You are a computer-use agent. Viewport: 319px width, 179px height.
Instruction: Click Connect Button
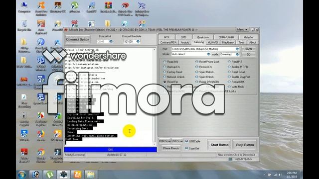click(x=78, y=39)
